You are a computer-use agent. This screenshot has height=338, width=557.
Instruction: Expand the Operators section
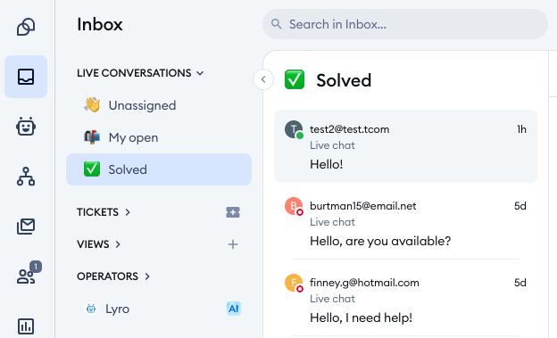(113, 276)
